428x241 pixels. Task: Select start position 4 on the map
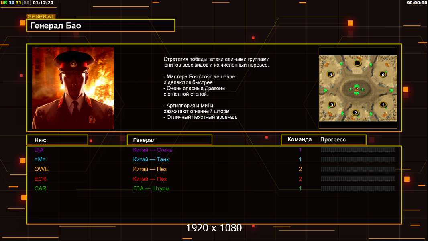[x=383, y=74]
